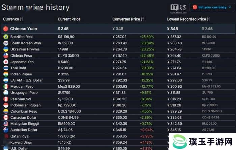The height and width of the screenshot is (150, 236).
Task: Click the Peruvian Sol flag icon
Action: click(6, 99)
